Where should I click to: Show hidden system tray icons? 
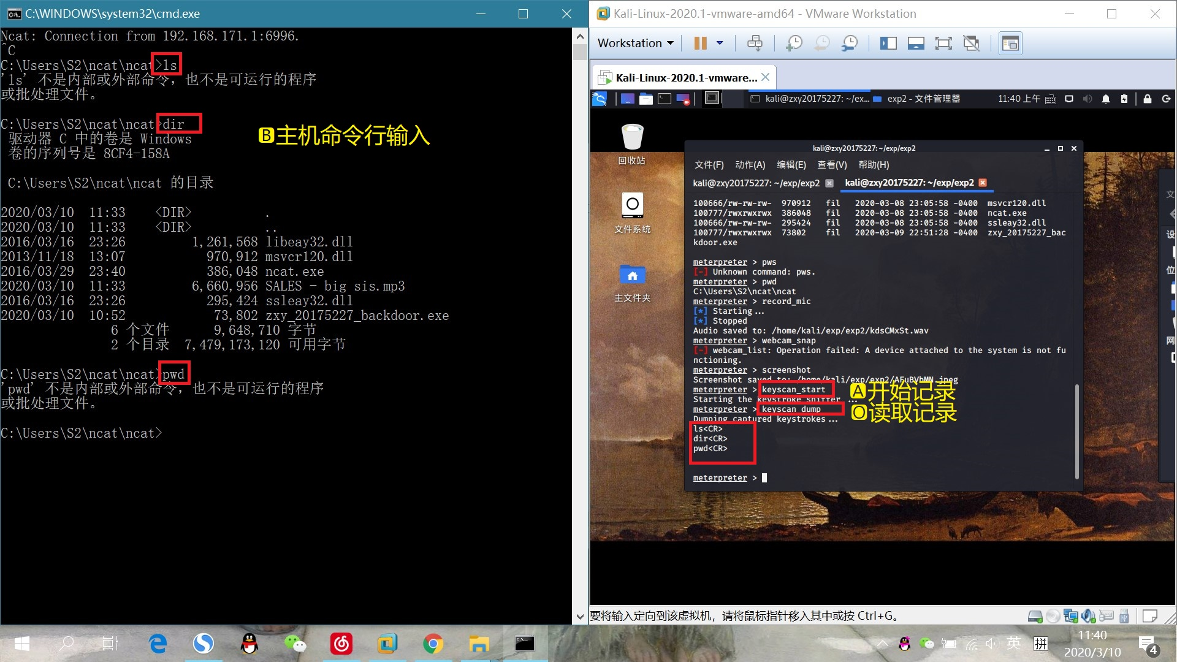(882, 644)
